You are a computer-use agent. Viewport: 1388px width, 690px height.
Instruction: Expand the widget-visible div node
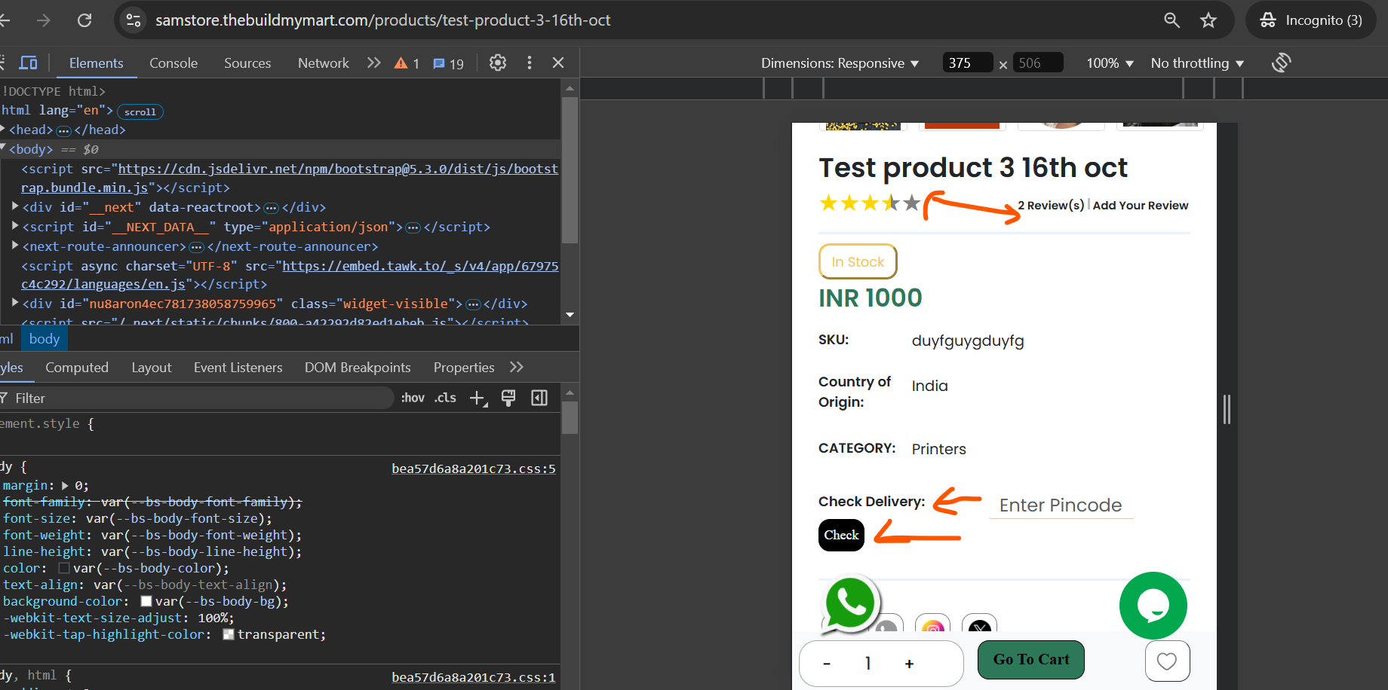15,302
